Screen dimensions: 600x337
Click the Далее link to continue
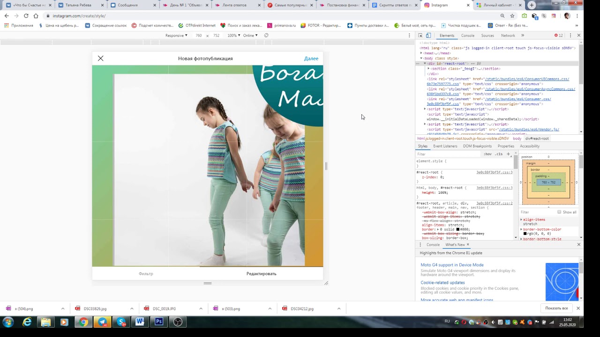tap(311, 59)
